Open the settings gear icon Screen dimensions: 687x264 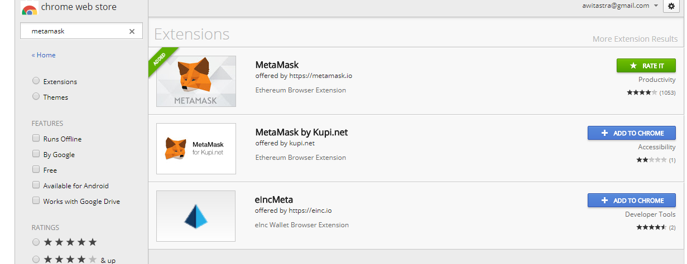tap(671, 6)
